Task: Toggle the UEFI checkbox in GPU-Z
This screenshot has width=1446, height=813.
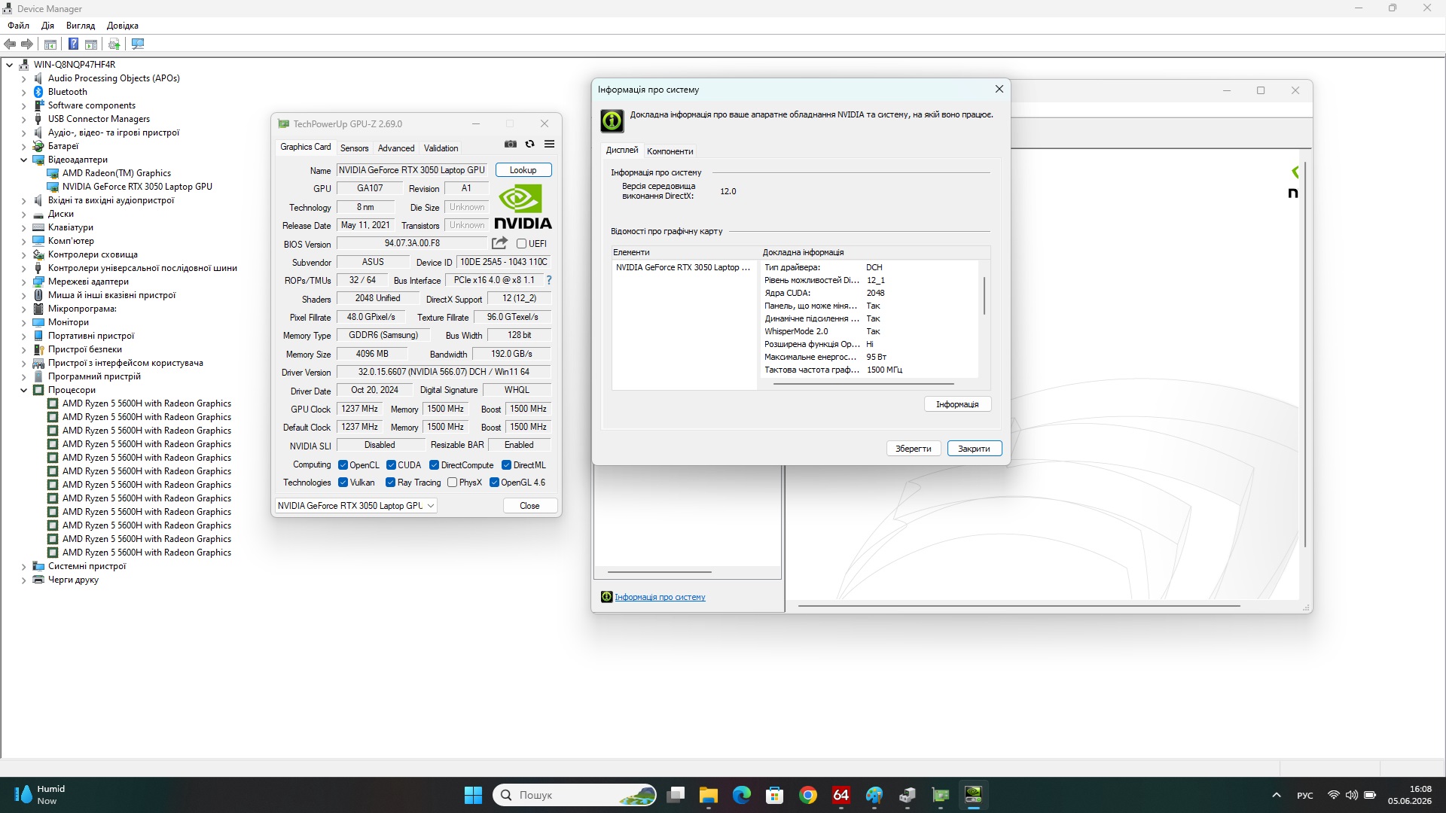Action: click(521, 244)
